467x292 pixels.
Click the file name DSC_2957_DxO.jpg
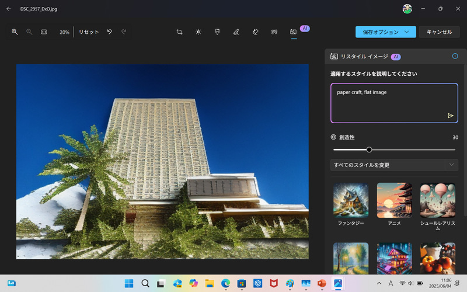pyautogui.click(x=39, y=9)
